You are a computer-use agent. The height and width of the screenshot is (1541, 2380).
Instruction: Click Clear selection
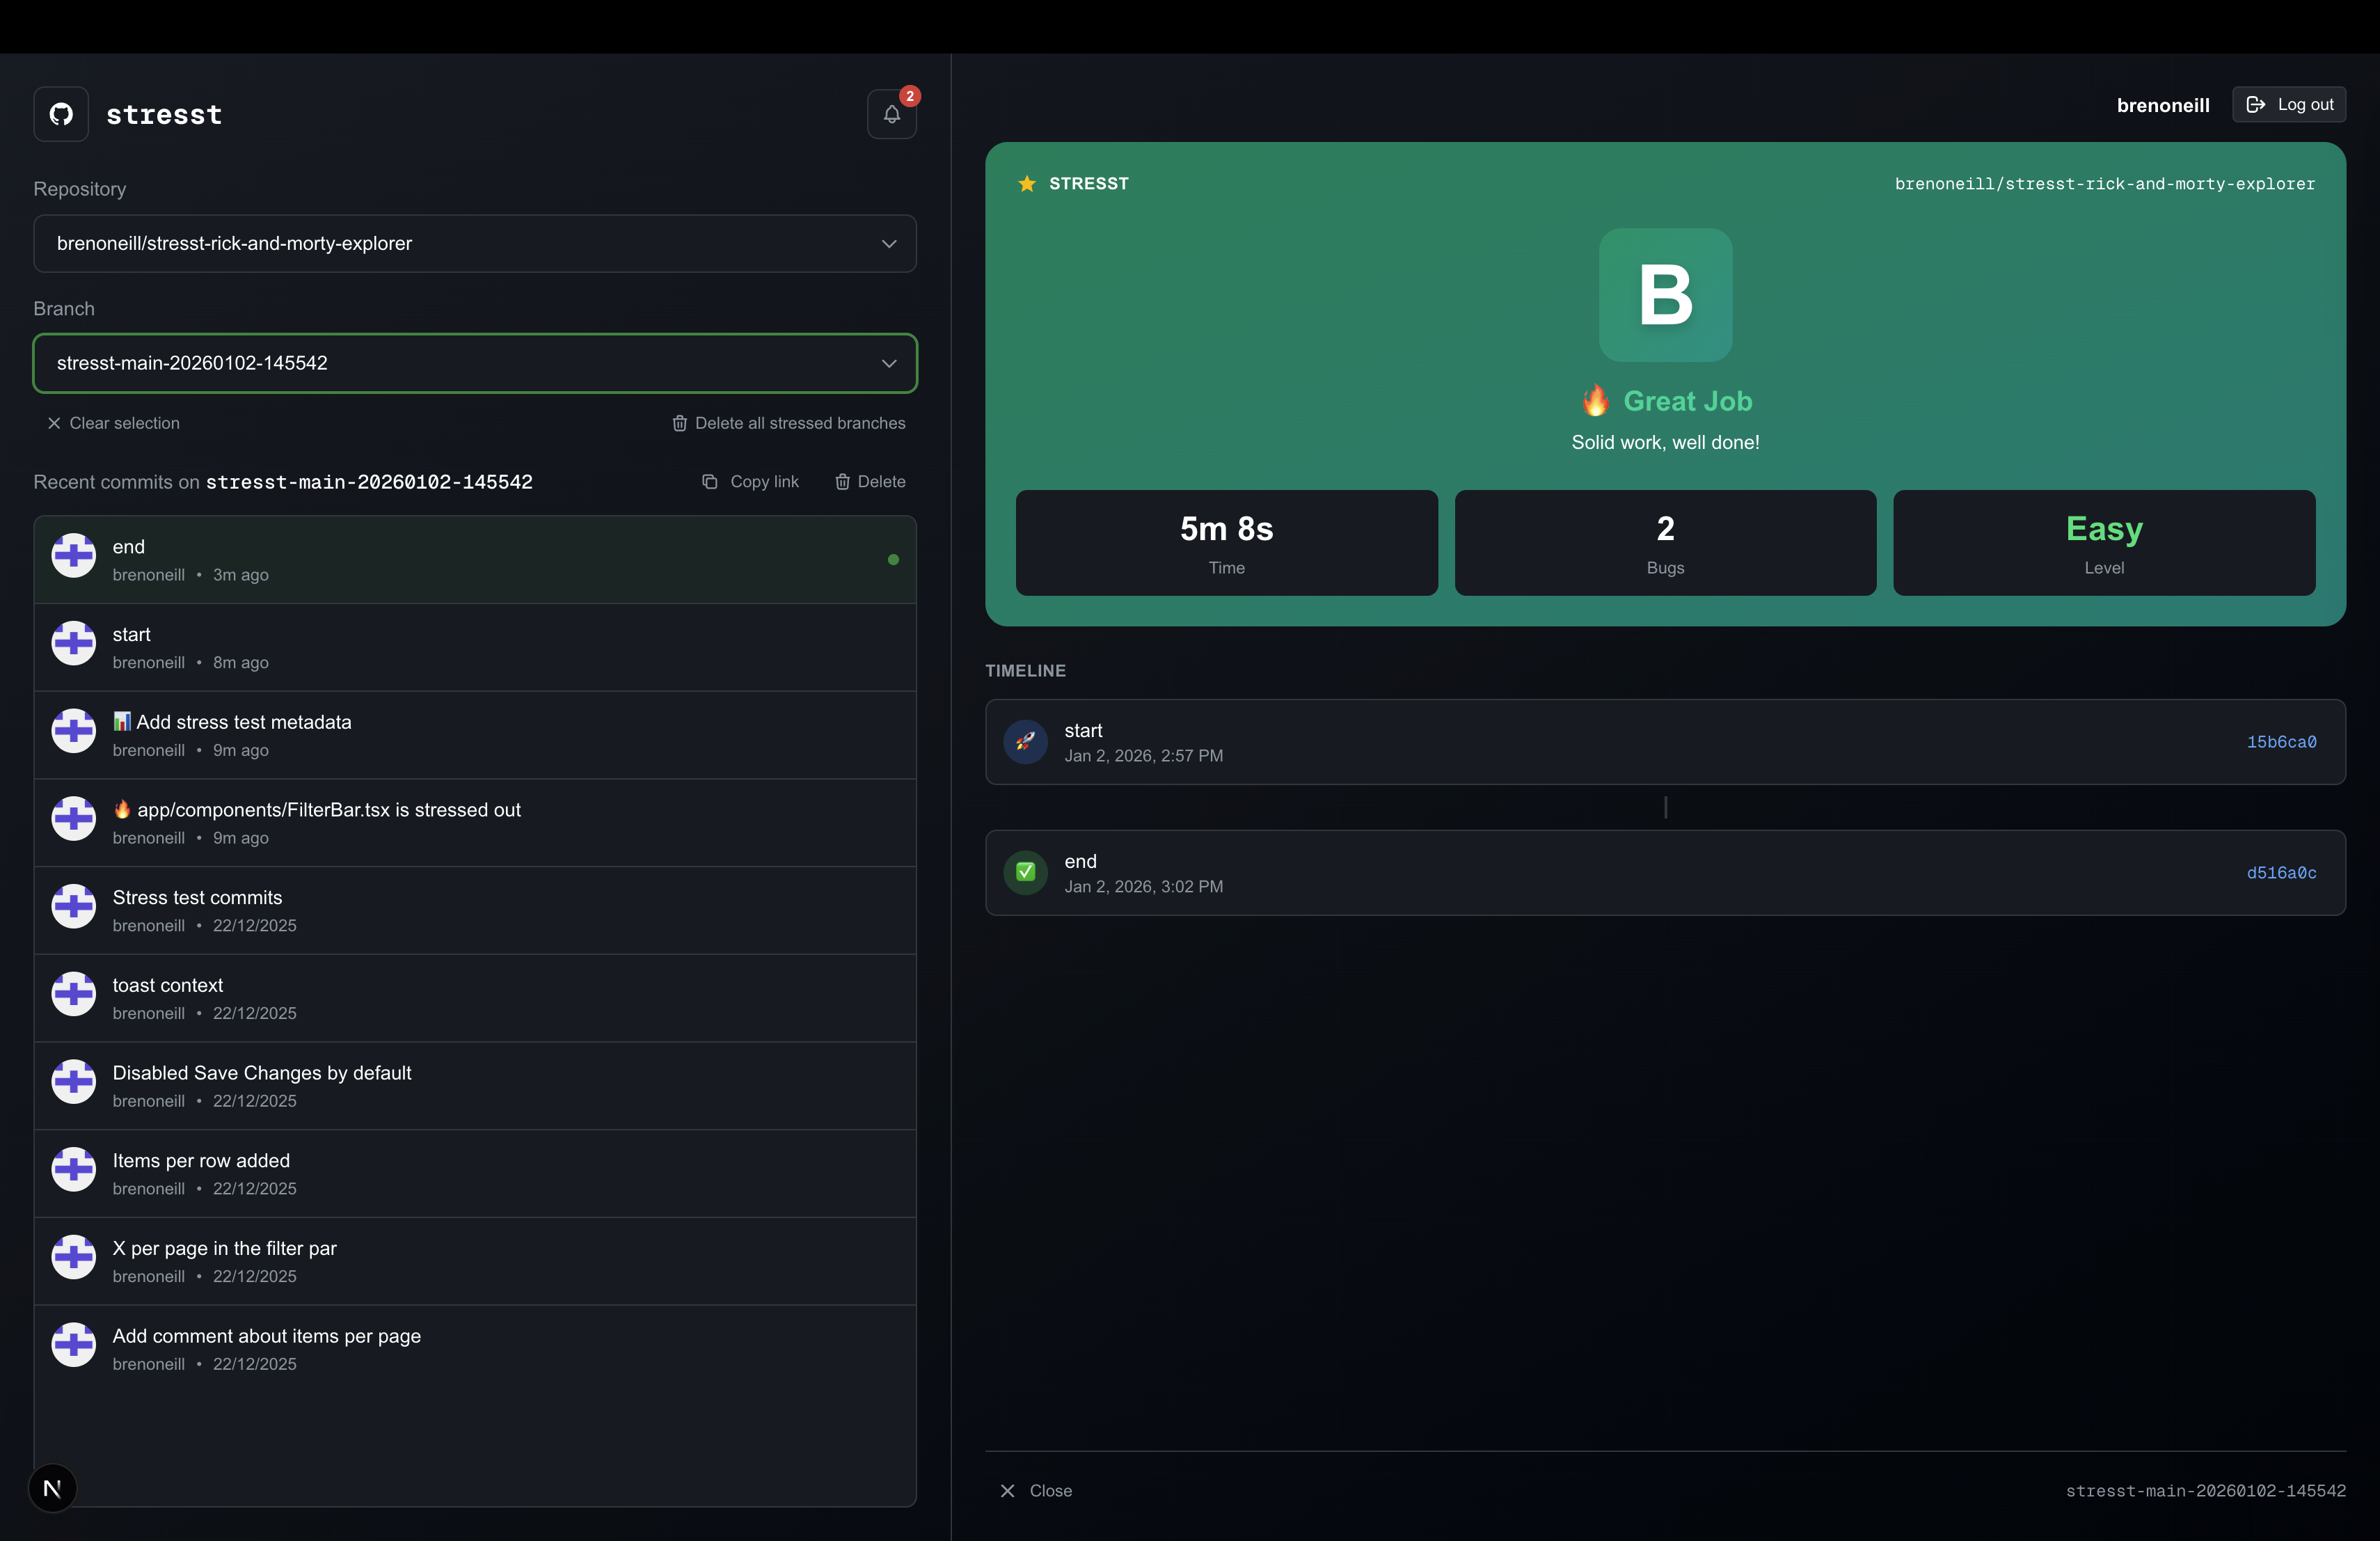(x=113, y=423)
